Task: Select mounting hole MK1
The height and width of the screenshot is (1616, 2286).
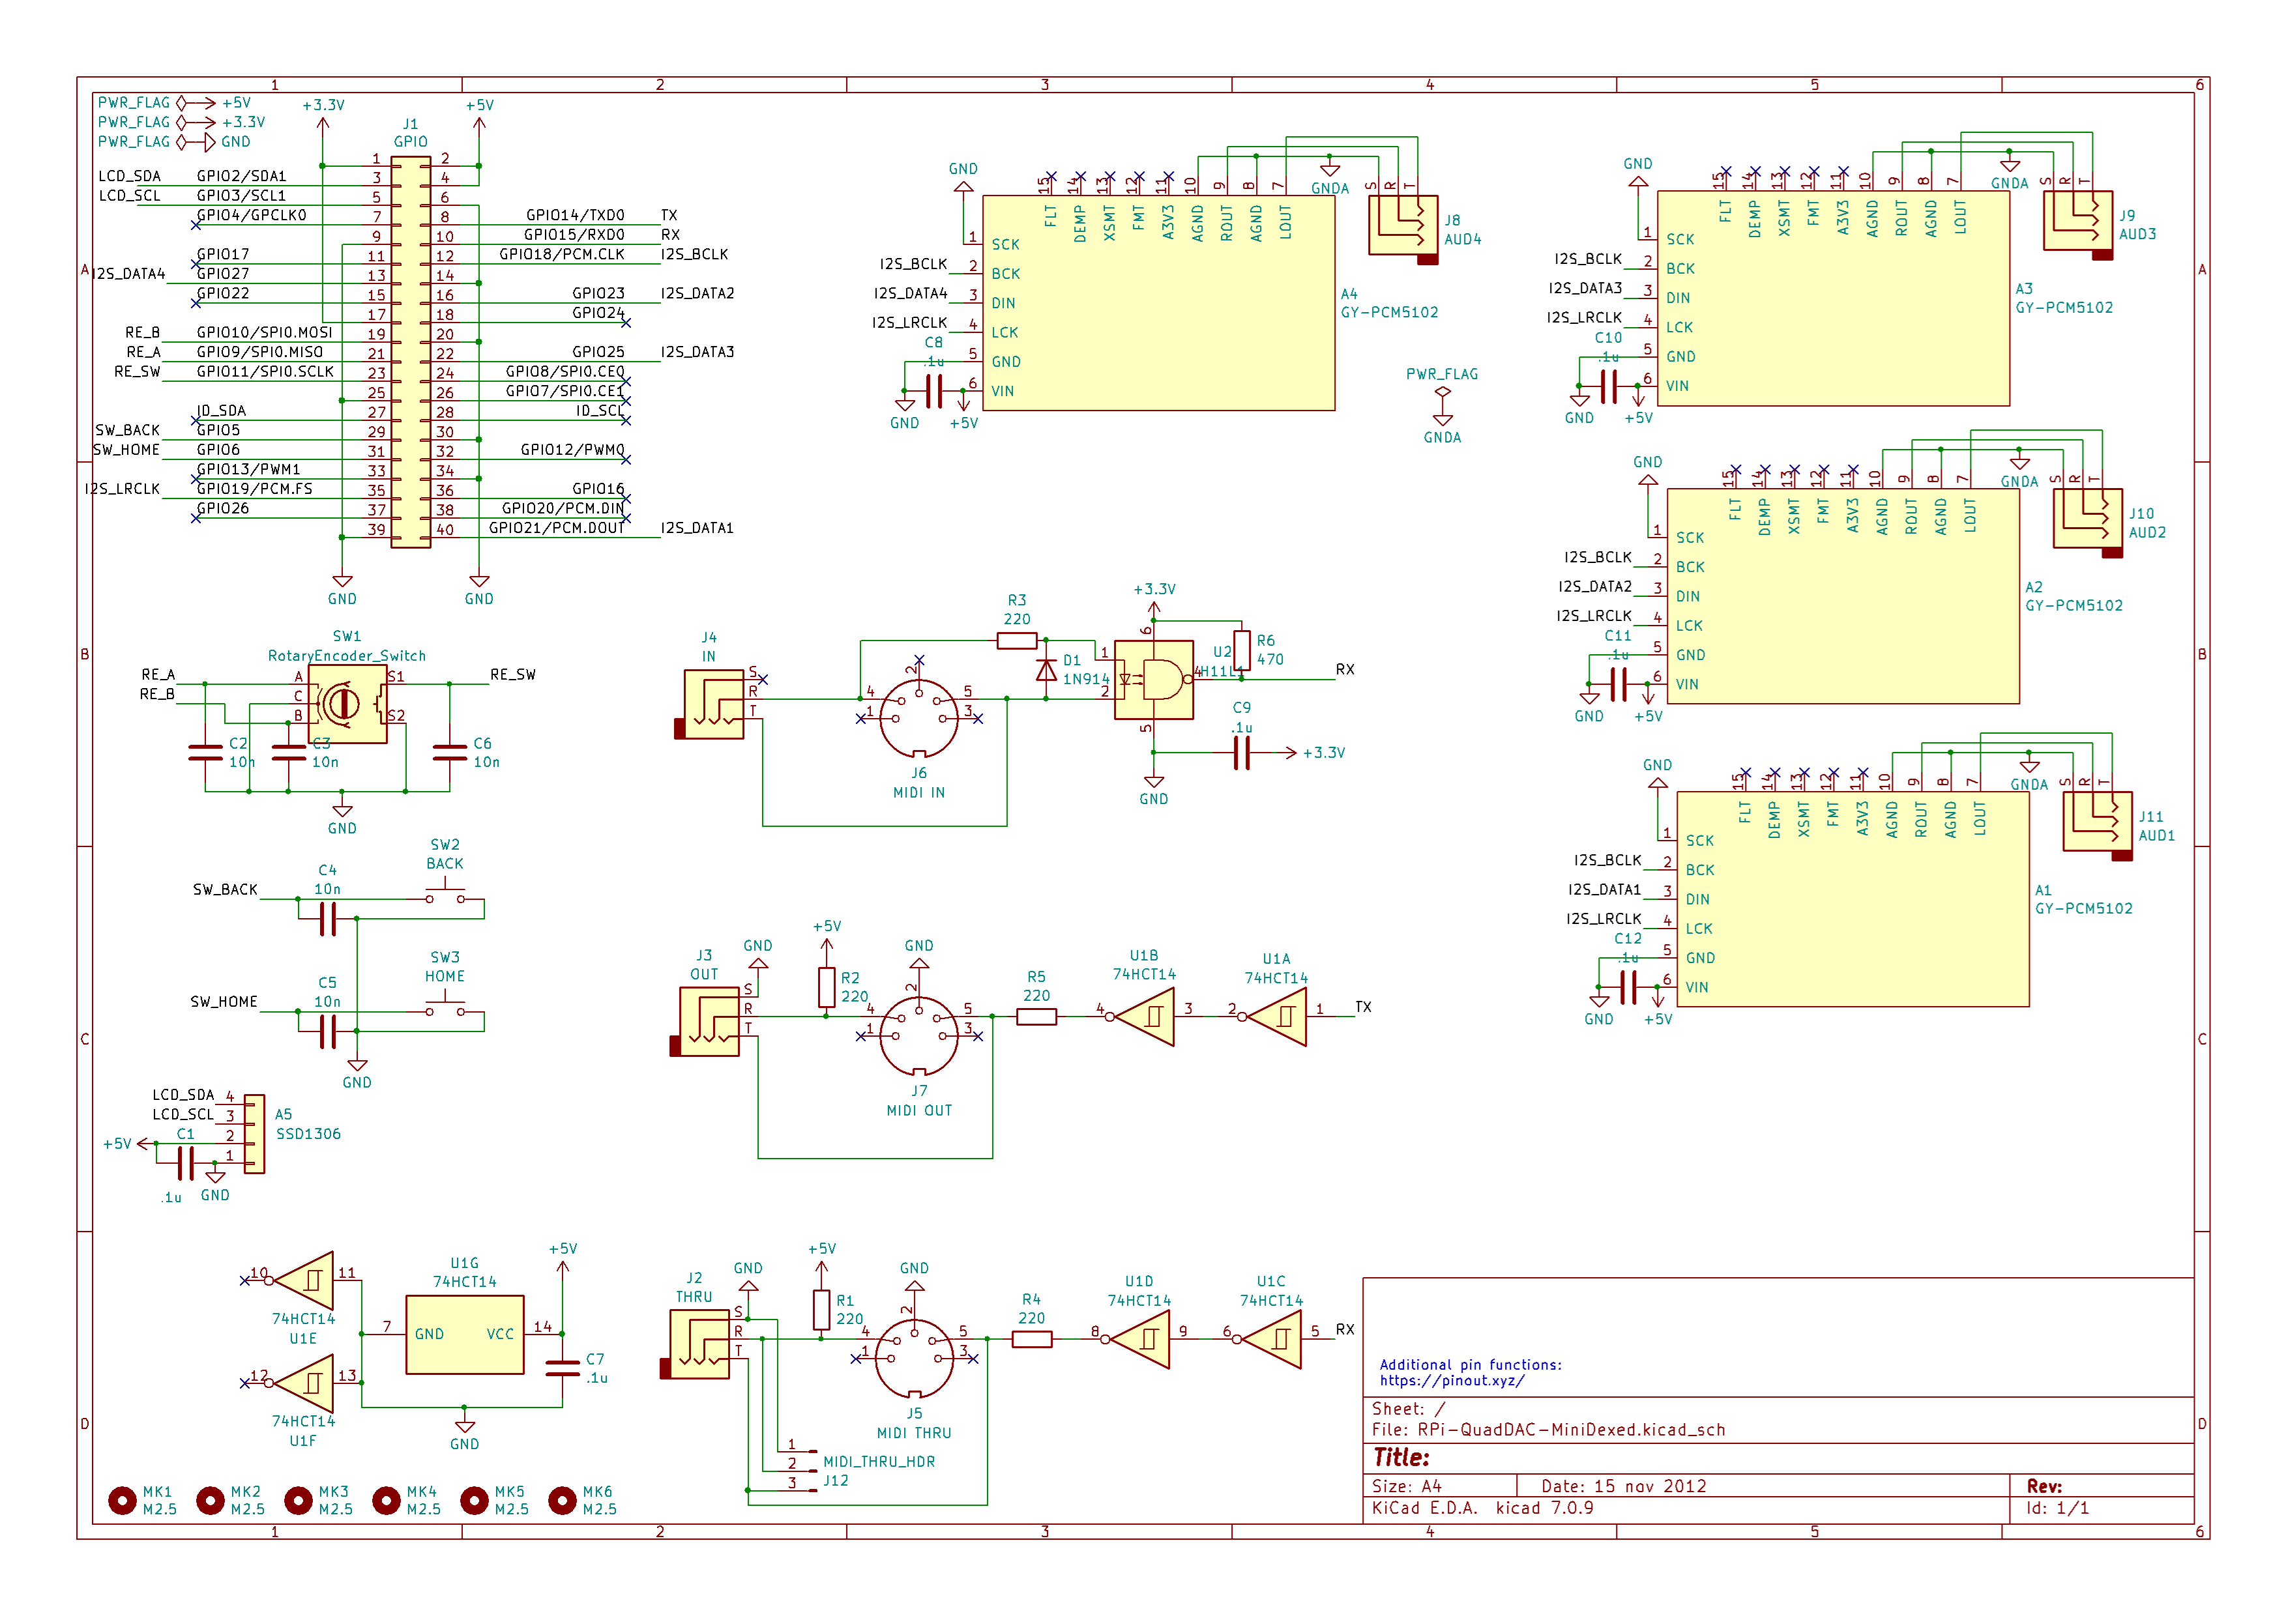Action: click(x=123, y=1501)
